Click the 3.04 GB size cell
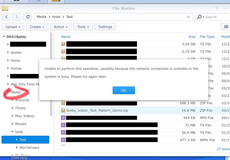 pyautogui.click(x=189, y=44)
